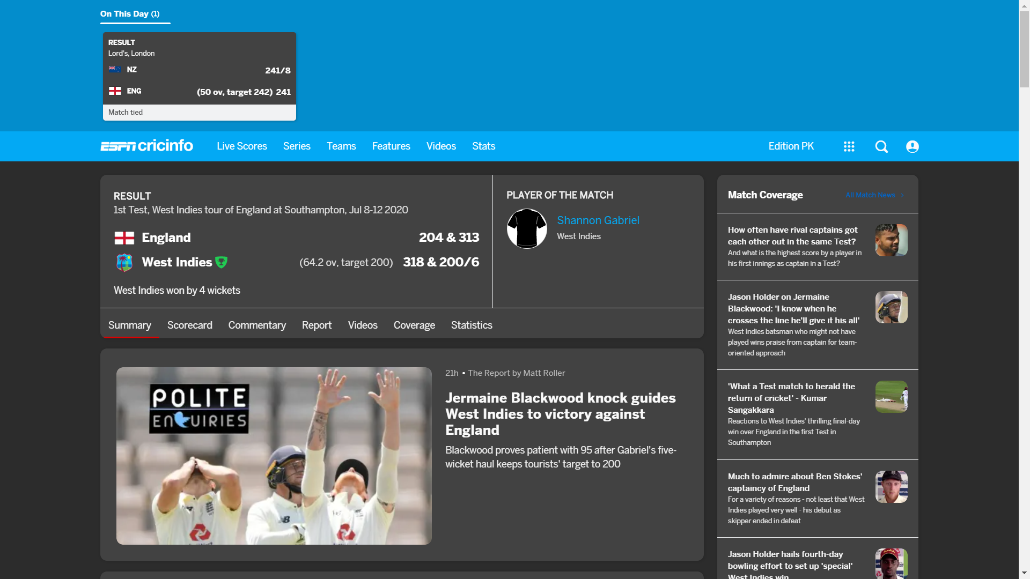1030x579 pixels.
Task: Click the green winner shield badge
Action: (x=221, y=262)
